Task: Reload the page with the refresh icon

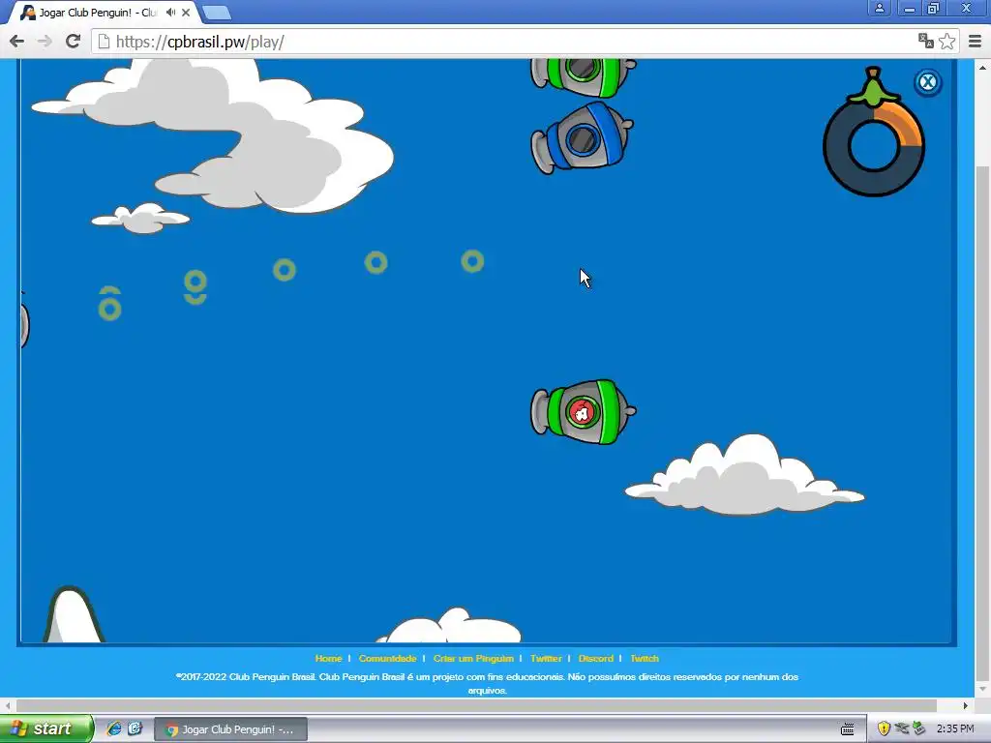Action: (x=73, y=42)
